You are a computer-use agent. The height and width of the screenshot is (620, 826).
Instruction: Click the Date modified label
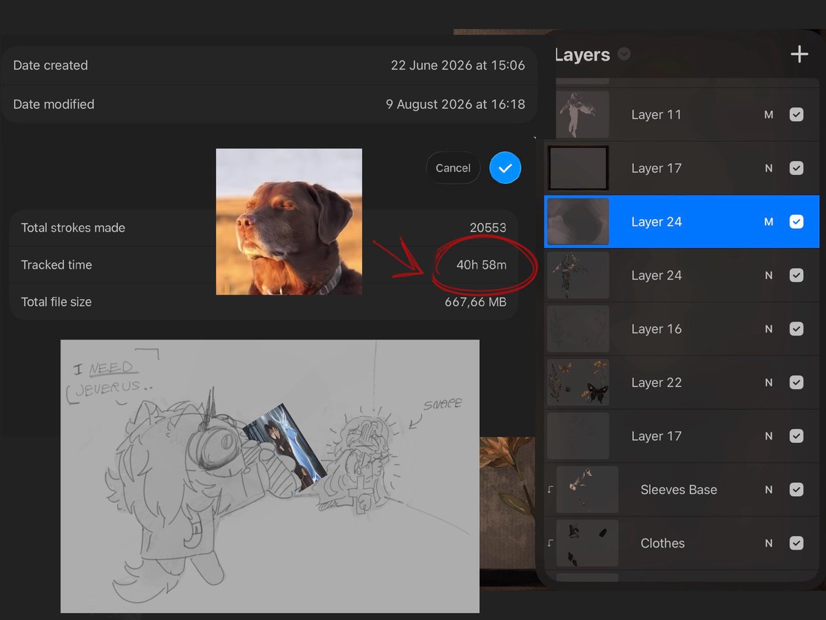click(54, 105)
